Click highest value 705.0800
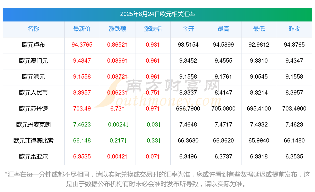This screenshot has width=315, height=192. pos(223,109)
